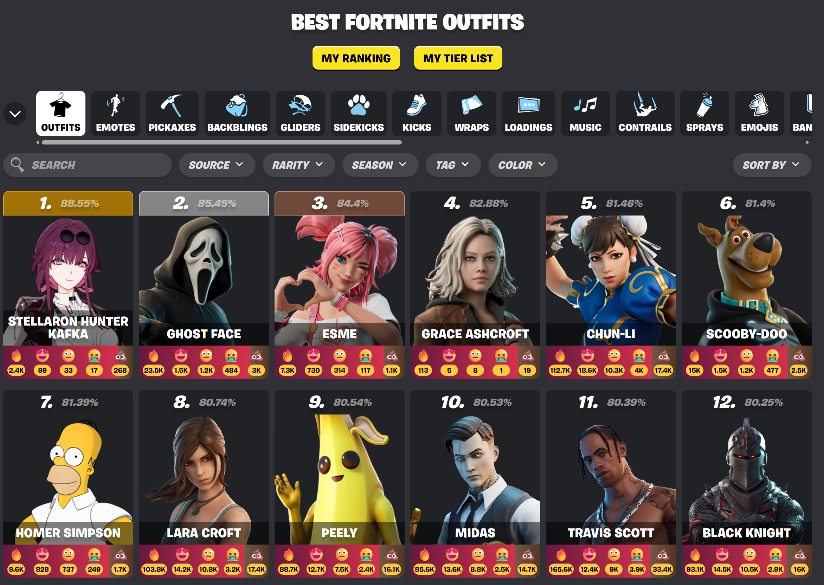Toggle the fire reaction on Midas
The height and width of the screenshot is (585, 824).
pos(424,555)
